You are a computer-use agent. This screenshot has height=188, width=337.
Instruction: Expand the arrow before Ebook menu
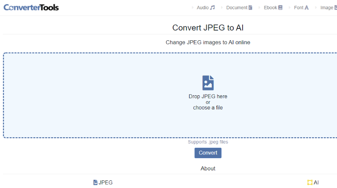click(259, 8)
